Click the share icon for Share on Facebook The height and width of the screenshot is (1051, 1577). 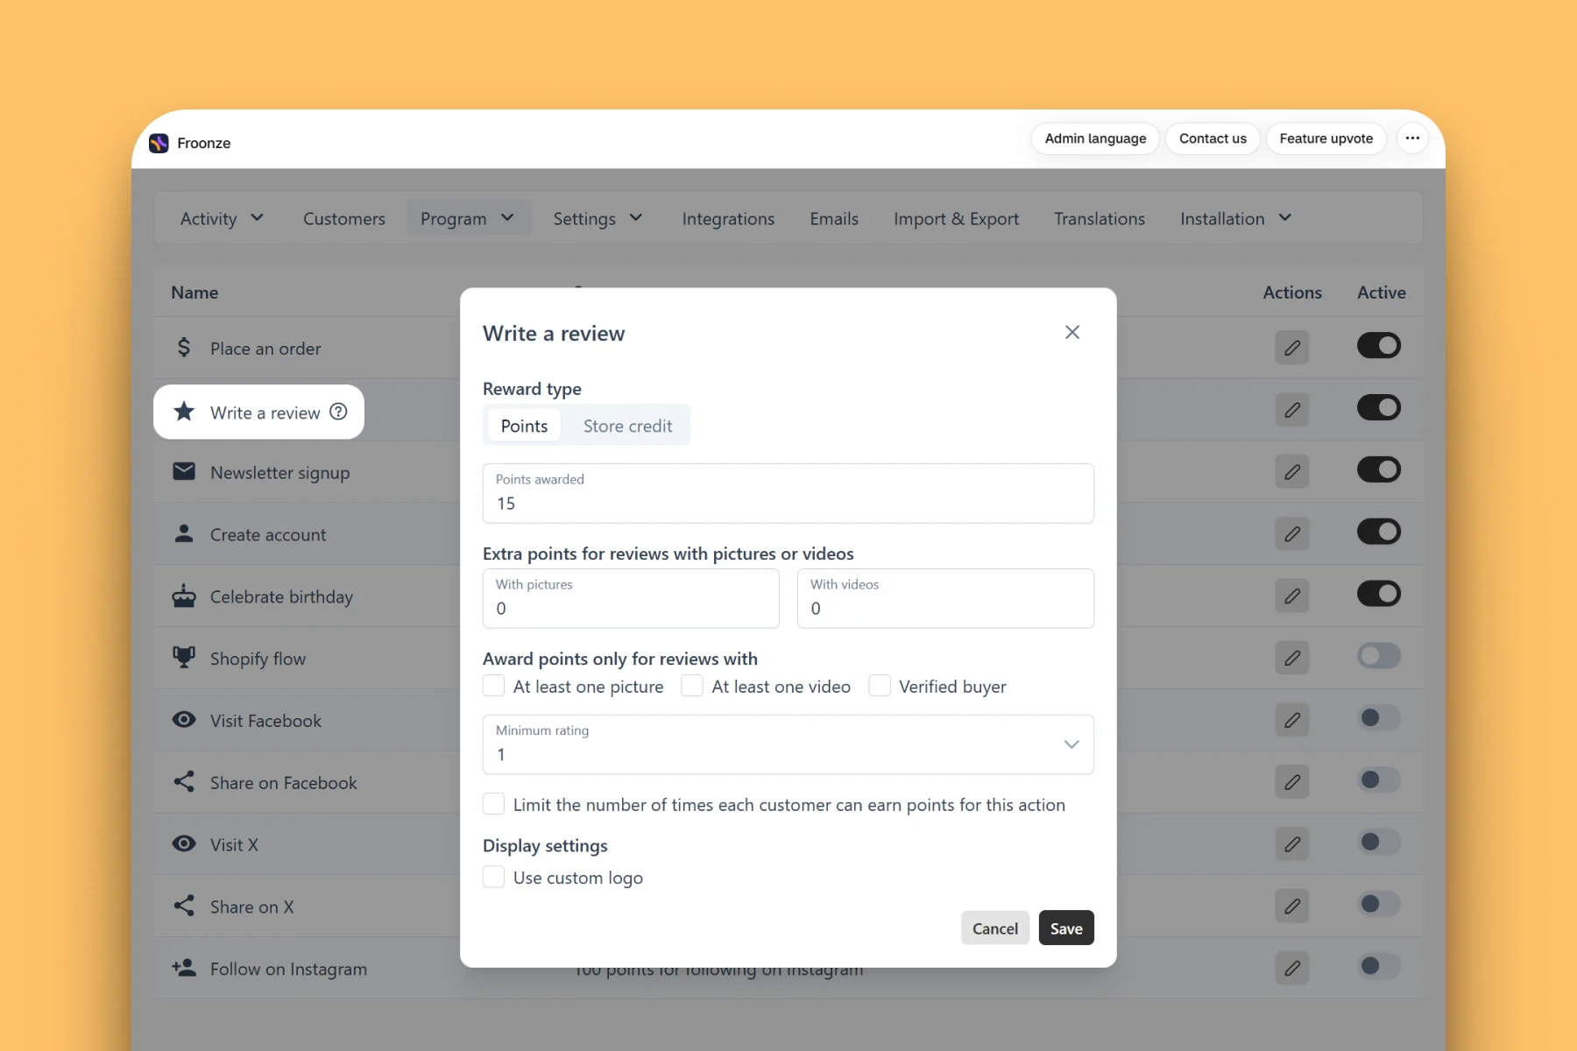pos(184,782)
